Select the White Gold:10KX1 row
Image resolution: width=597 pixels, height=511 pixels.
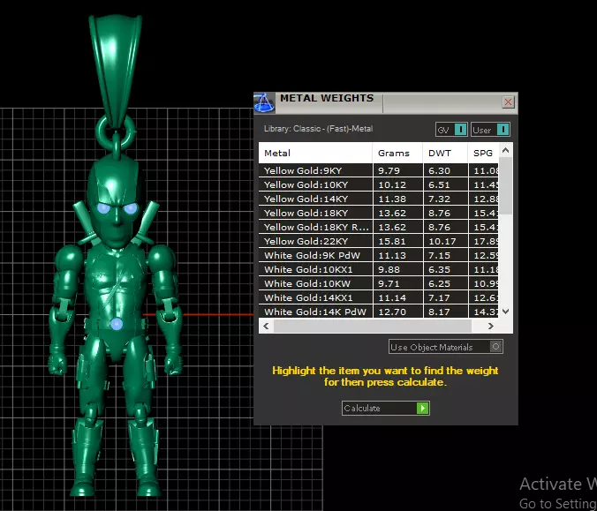379,269
